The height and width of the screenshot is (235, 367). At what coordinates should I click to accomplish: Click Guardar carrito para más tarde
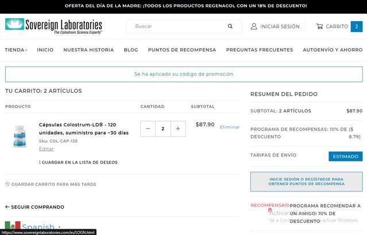point(54,185)
